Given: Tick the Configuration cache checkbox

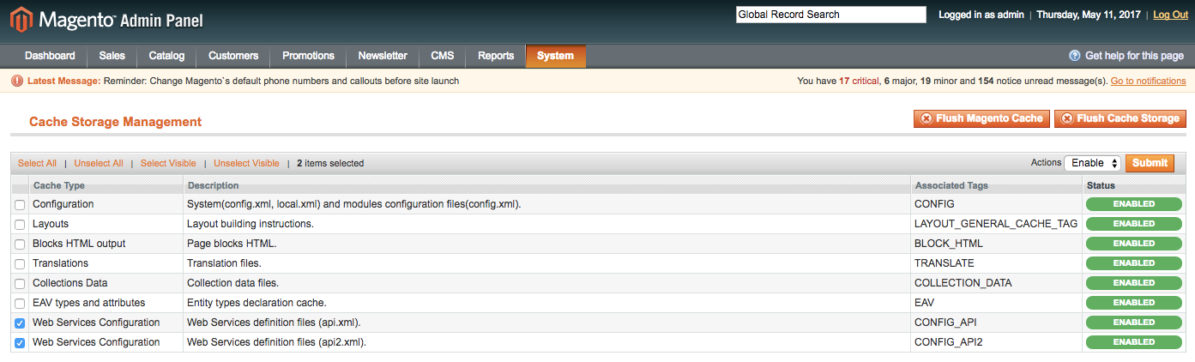Looking at the screenshot, I should (20, 205).
